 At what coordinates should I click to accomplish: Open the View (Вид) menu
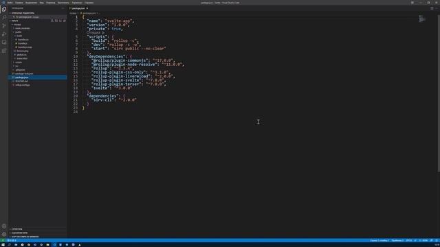41,3
